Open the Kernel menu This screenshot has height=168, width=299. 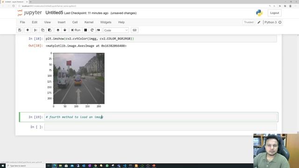click(x=89, y=22)
